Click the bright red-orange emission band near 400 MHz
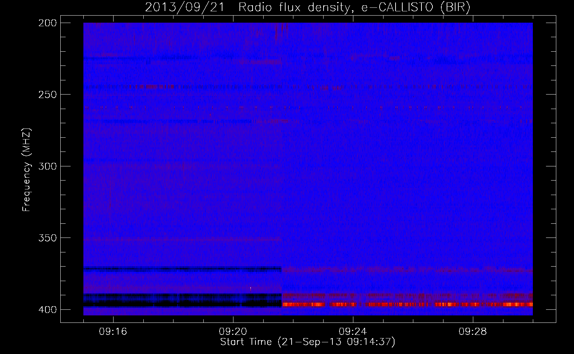The width and height of the screenshot is (574, 354). [407, 304]
